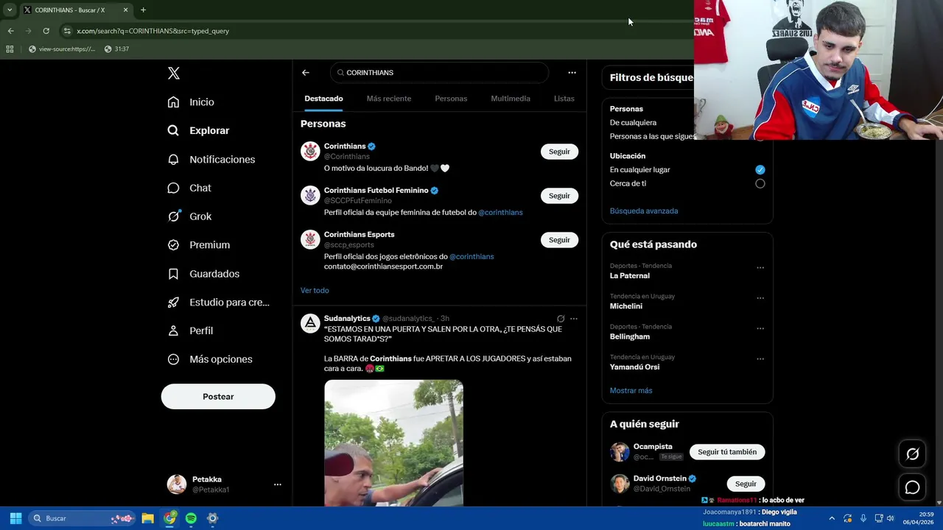Viewport: 943px width, 530px height.
Task: Open view-source bookmark in bookmarks bar
Action: (61, 49)
